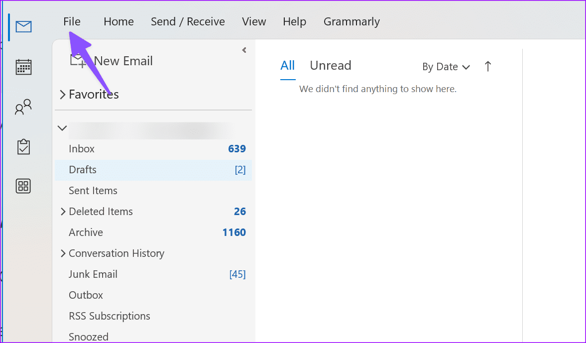Open the Archive folder

85,232
